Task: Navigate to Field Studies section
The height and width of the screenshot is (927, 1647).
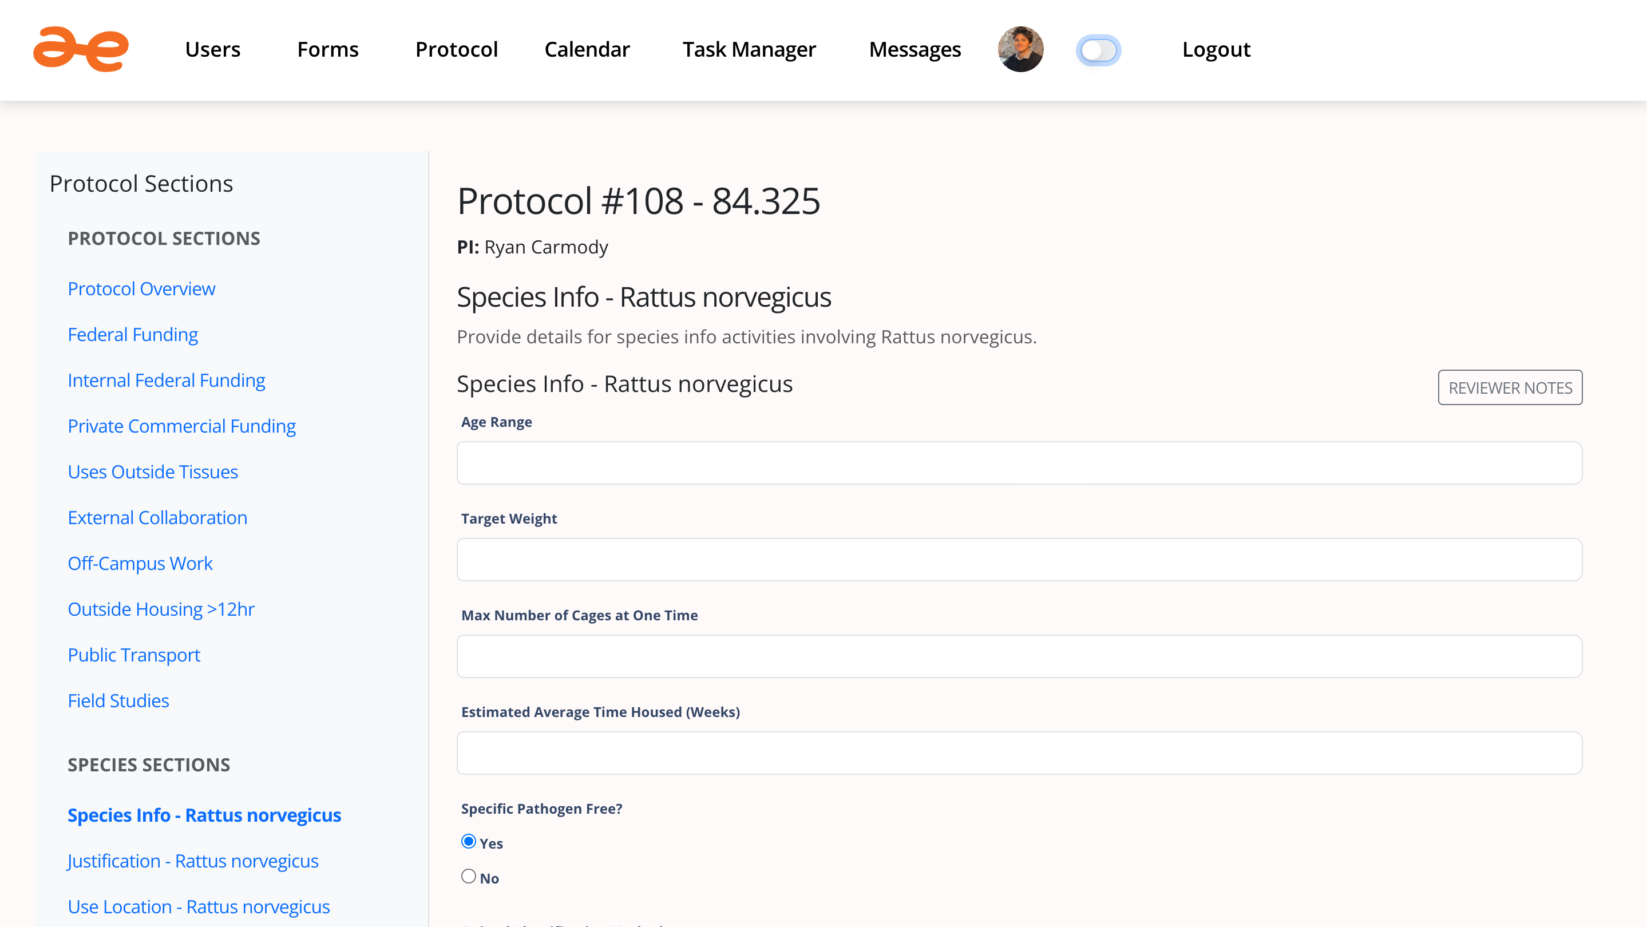Action: [118, 700]
